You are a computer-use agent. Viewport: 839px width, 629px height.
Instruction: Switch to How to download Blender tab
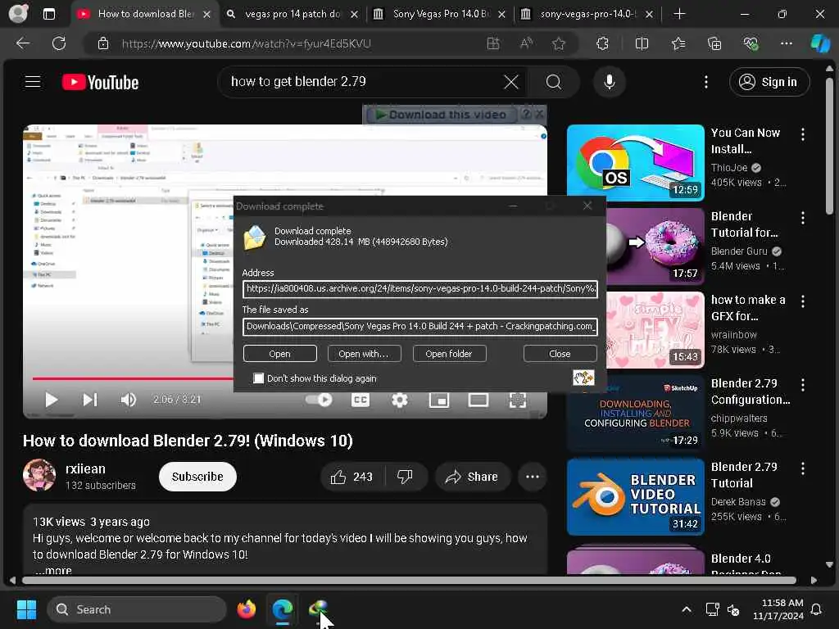click(146, 14)
